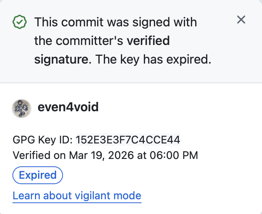Click the "This commit was signed with" line
Viewport: 262px width, 214px height.
coord(115,22)
